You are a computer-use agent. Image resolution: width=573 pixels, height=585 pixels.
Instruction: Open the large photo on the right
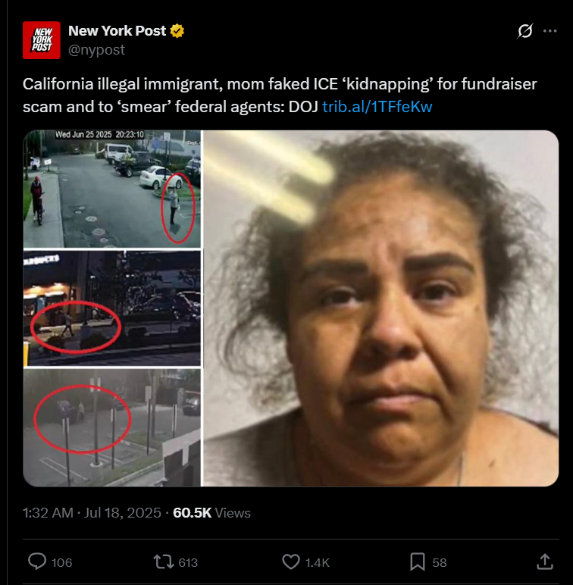tap(380, 308)
